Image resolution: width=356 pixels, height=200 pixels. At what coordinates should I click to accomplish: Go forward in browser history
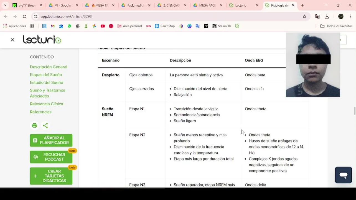click(15, 16)
